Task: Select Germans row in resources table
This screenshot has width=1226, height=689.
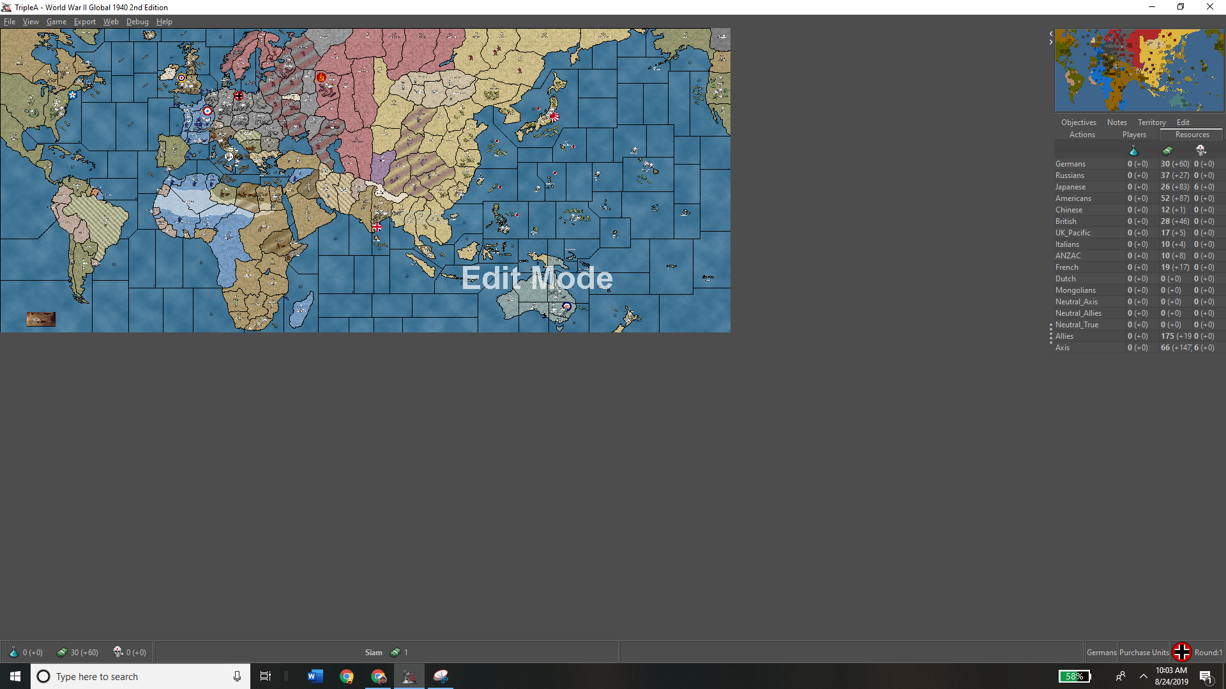Action: pyautogui.click(x=1139, y=164)
